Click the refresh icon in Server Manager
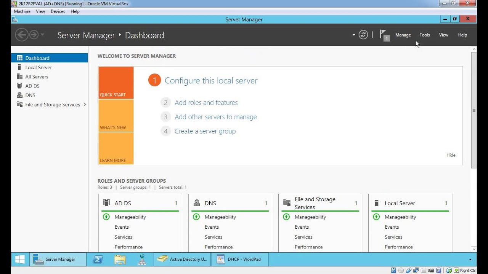 tap(363, 35)
